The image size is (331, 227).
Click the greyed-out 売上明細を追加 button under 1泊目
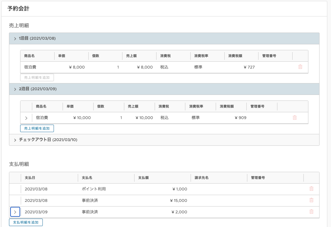[37, 78]
